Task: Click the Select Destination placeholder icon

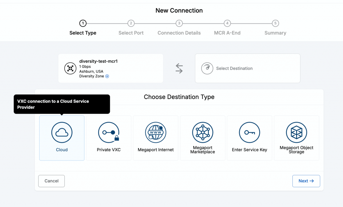Action: pyautogui.click(x=207, y=68)
